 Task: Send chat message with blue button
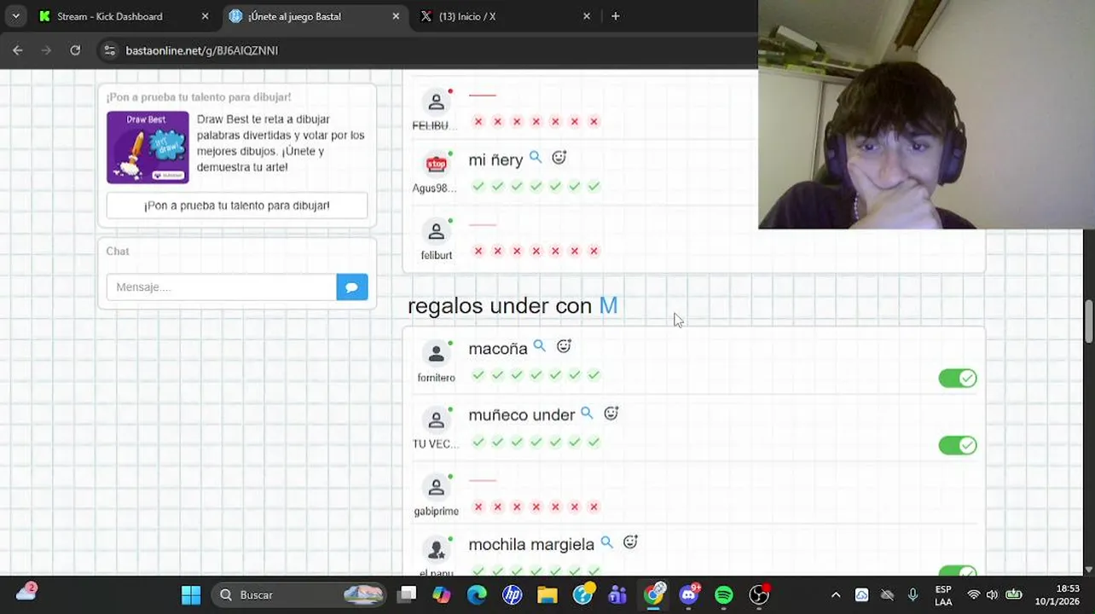point(351,287)
